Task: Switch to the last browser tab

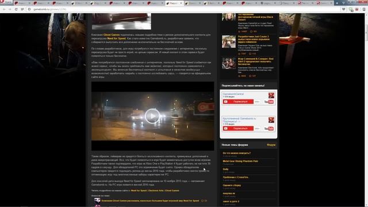Action: coord(324,3)
